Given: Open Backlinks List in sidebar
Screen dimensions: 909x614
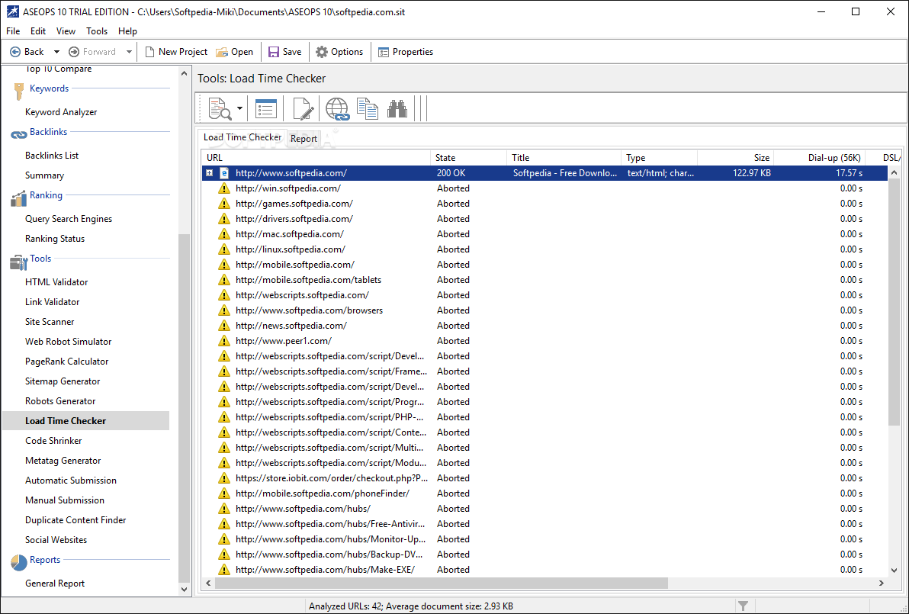Looking at the screenshot, I should [x=52, y=156].
